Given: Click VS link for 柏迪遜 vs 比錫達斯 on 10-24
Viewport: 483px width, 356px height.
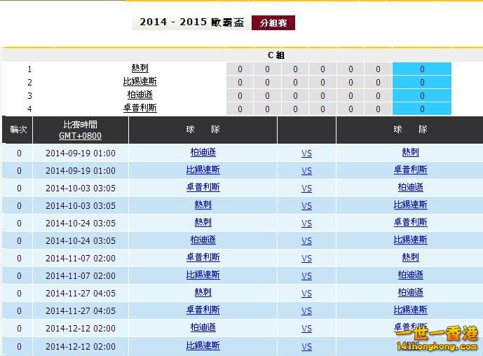Looking at the screenshot, I should 306,241.
